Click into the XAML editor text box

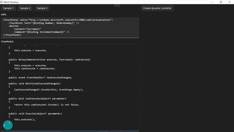pos(70,27)
